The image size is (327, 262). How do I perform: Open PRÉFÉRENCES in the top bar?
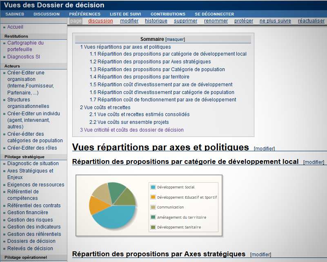(x=85, y=14)
